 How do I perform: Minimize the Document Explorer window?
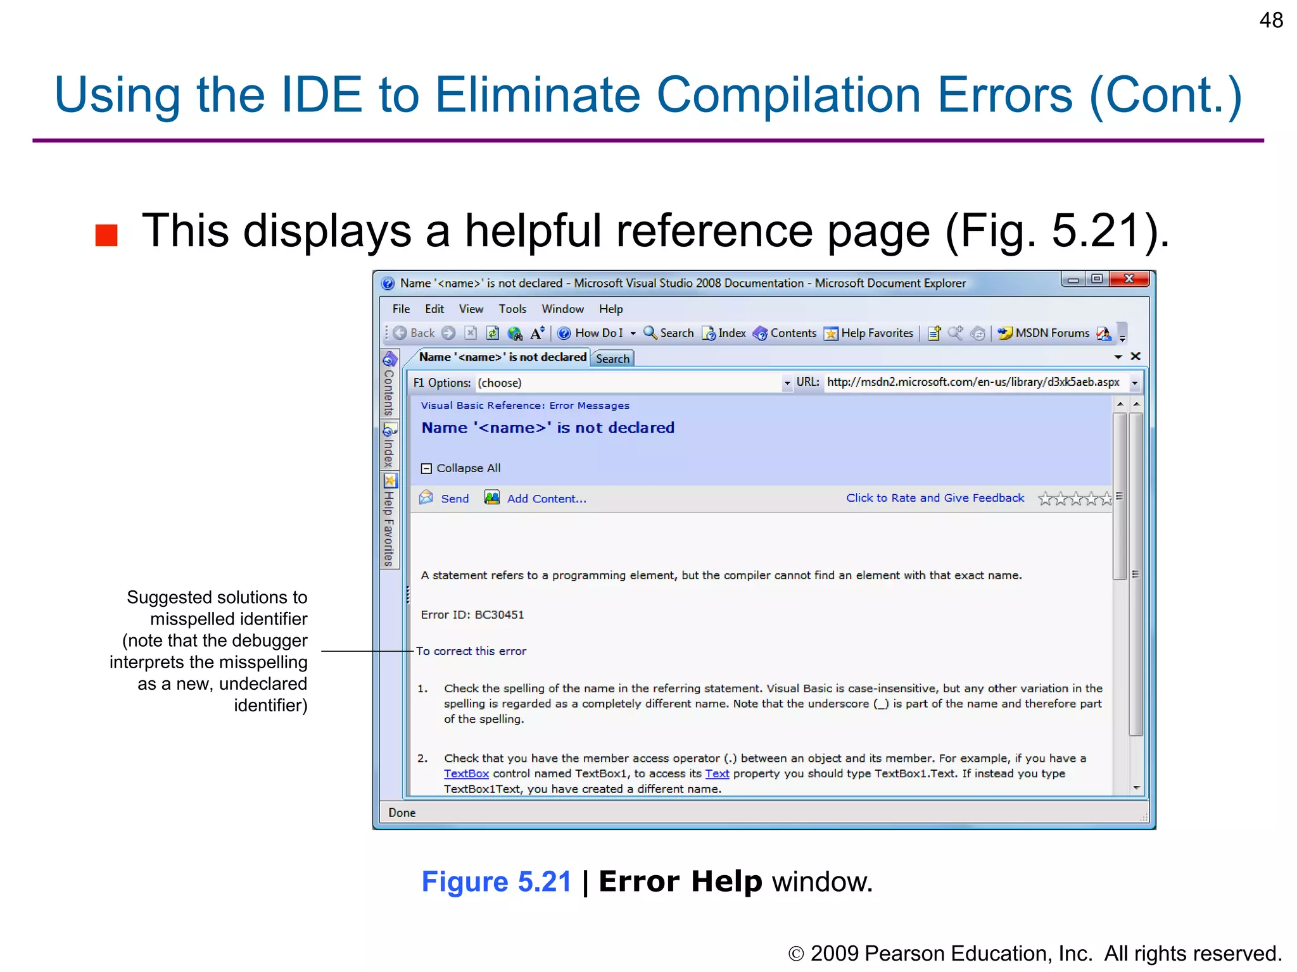click(x=1073, y=279)
